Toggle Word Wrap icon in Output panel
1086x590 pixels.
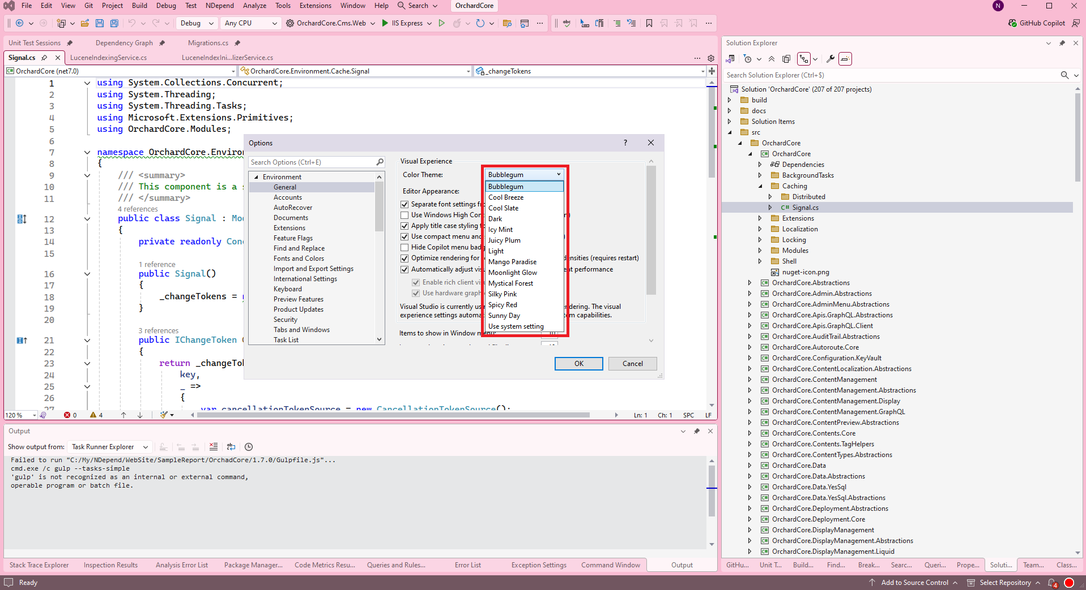(231, 447)
